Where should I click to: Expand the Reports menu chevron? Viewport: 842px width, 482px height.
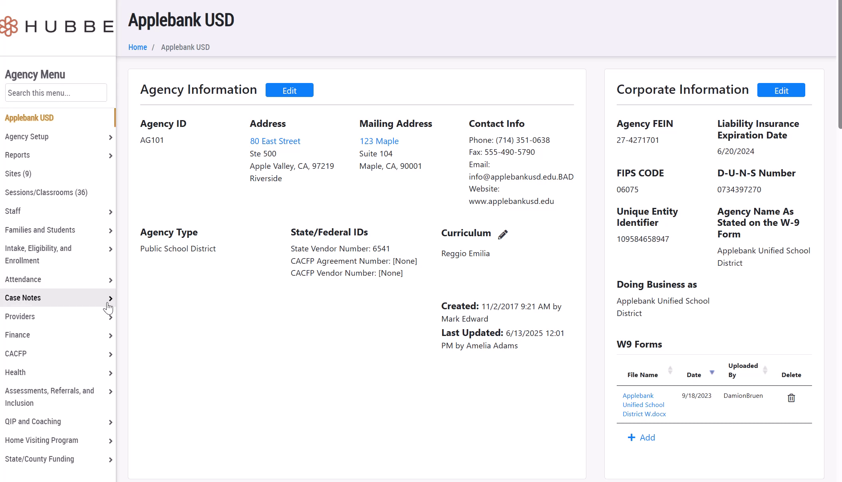(x=111, y=156)
